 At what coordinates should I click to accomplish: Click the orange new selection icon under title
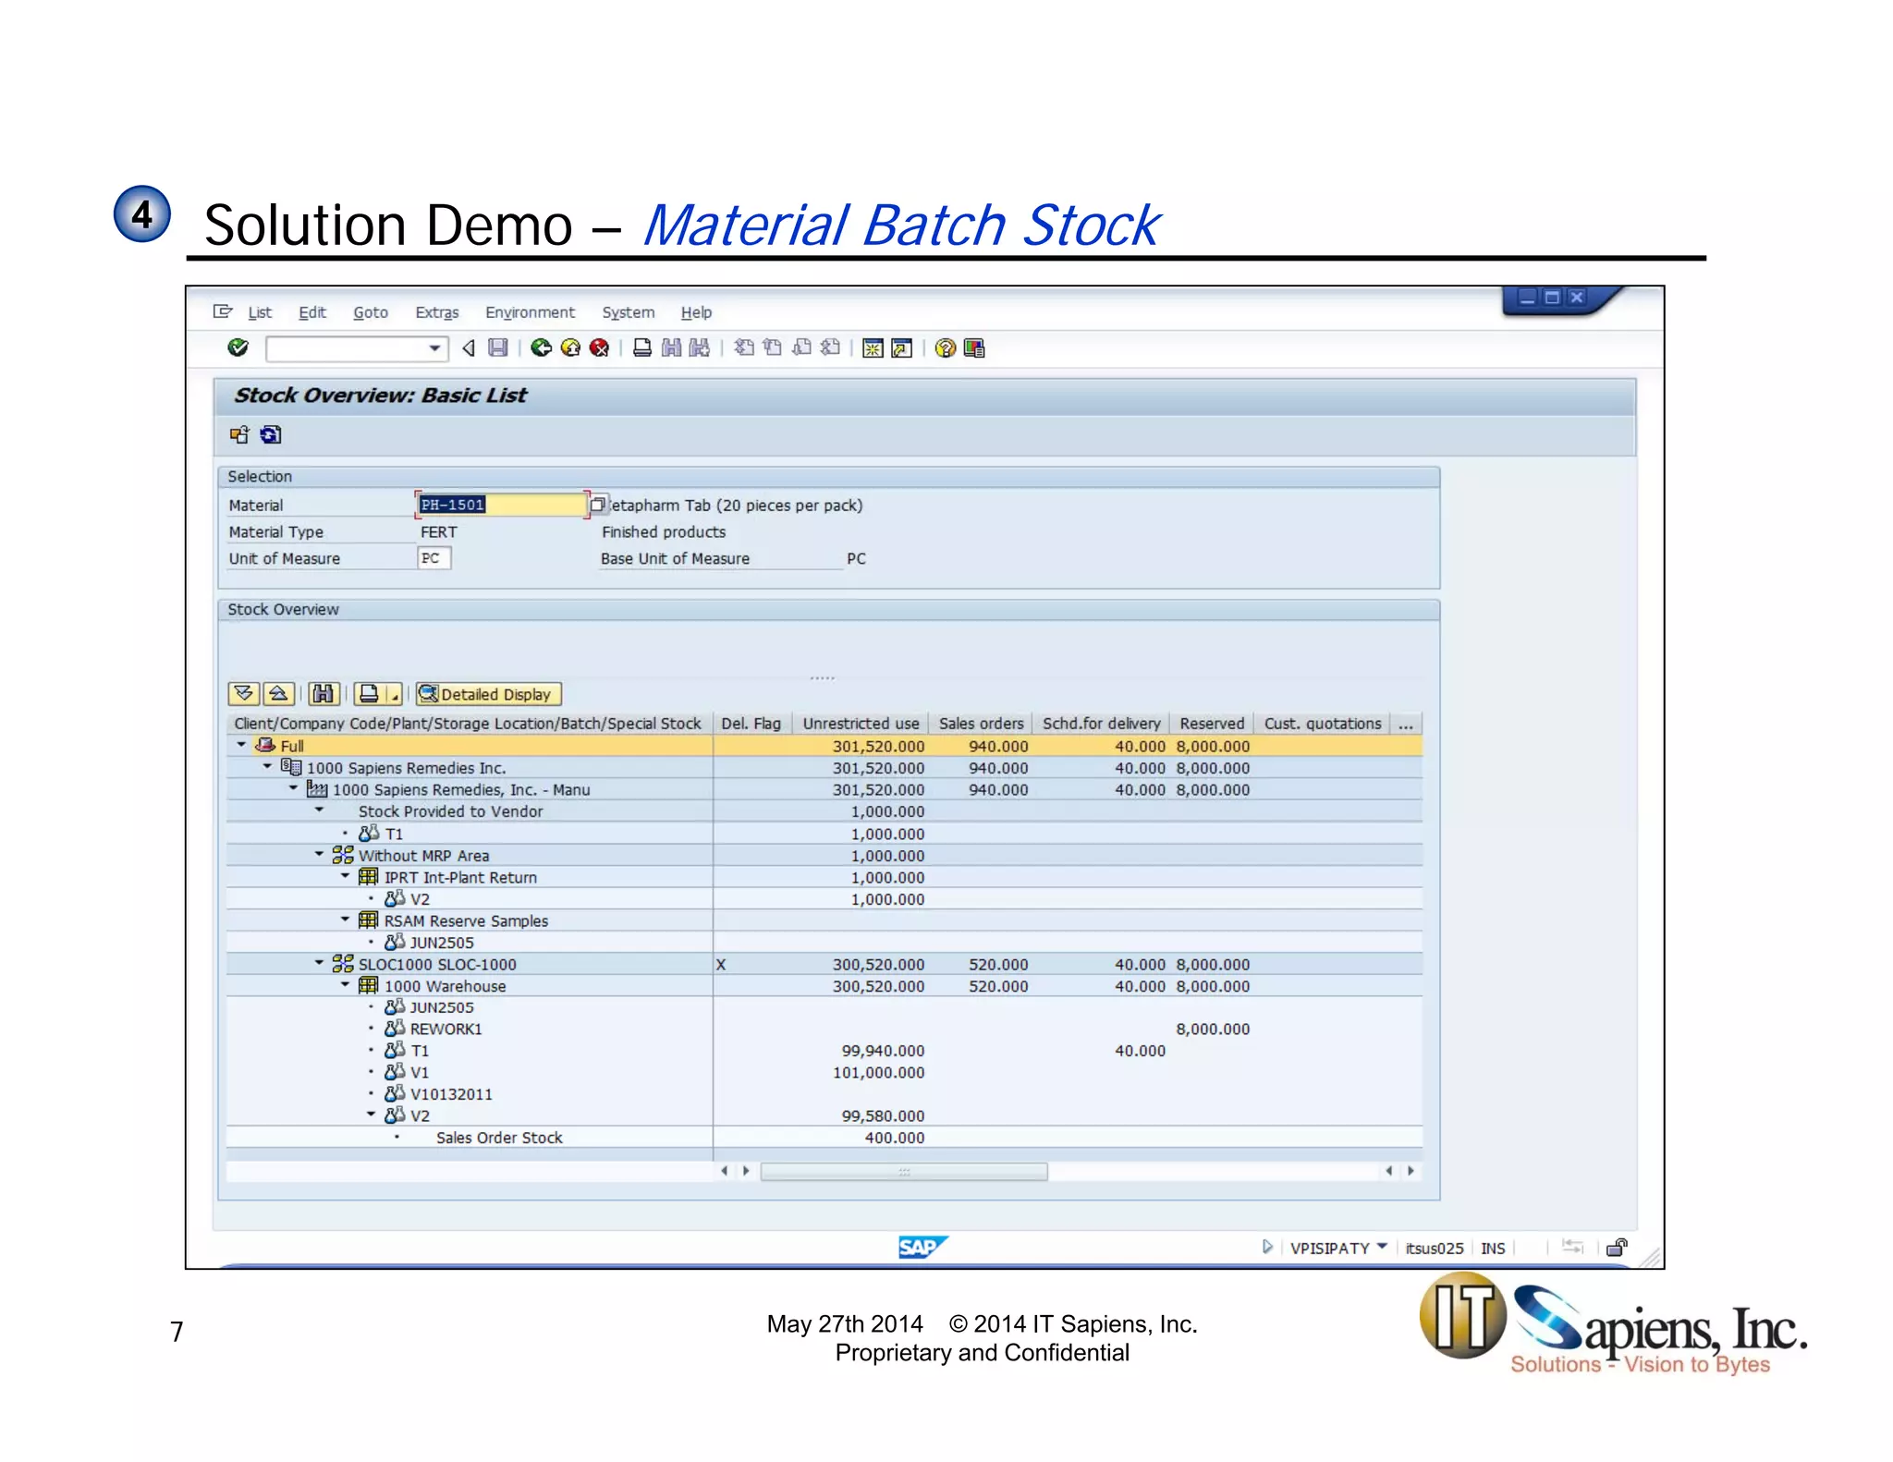click(x=239, y=434)
